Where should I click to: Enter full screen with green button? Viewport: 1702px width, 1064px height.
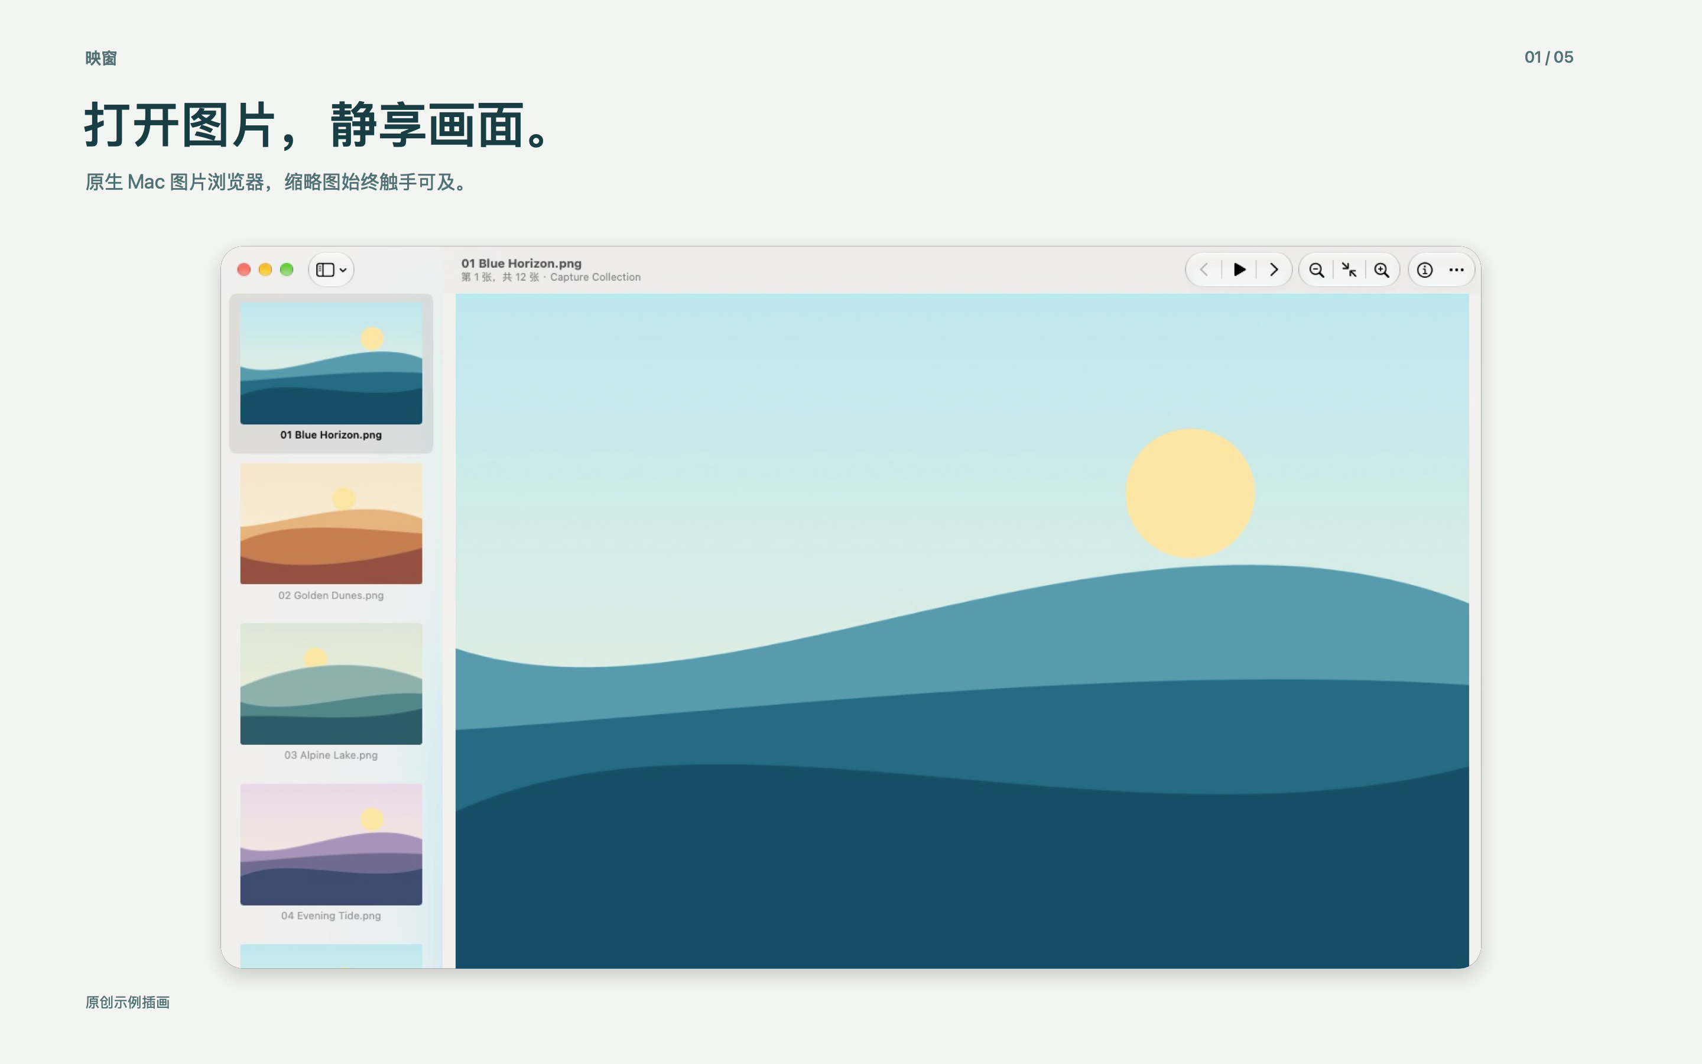click(286, 270)
